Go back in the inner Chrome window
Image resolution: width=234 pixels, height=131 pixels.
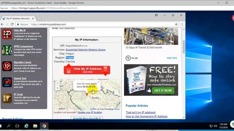pyautogui.click(x=2, y=24)
